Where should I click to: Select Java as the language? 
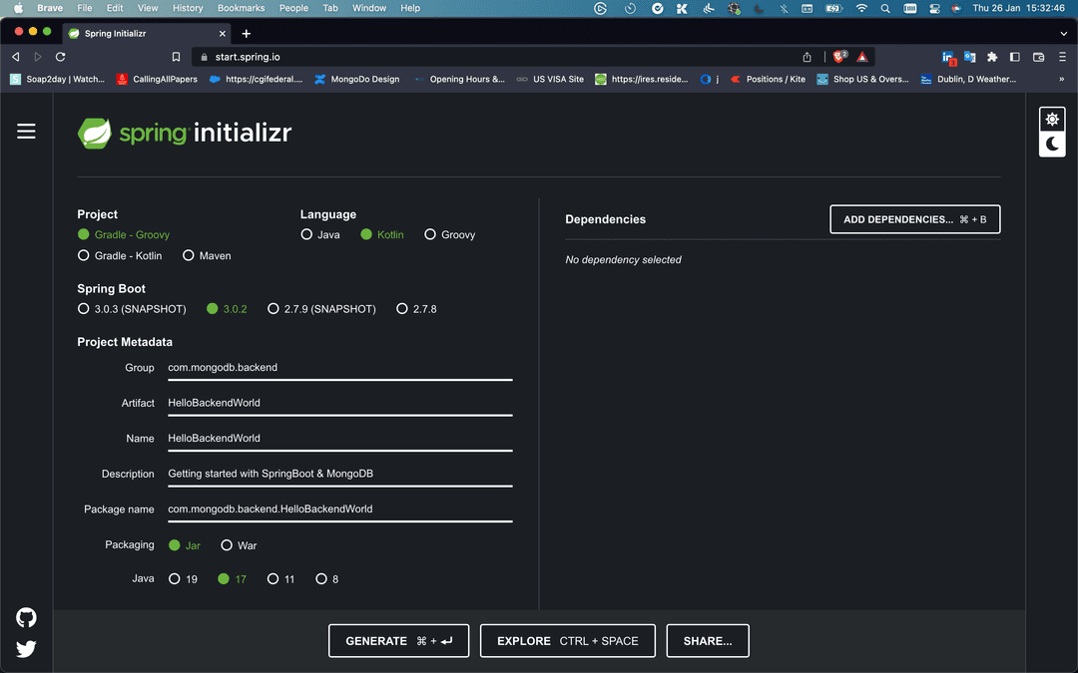(x=306, y=235)
